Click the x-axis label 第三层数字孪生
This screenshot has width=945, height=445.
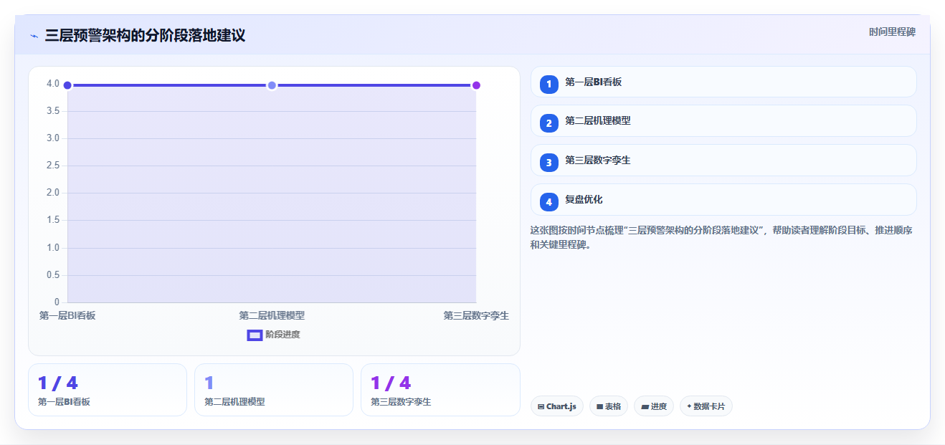(476, 315)
